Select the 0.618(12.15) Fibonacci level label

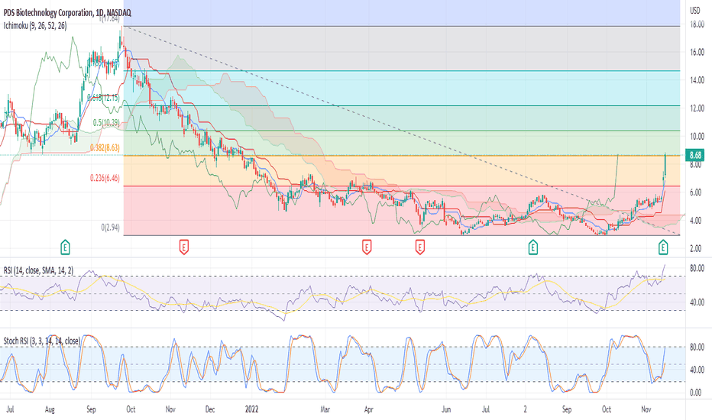(x=104, y=98)
